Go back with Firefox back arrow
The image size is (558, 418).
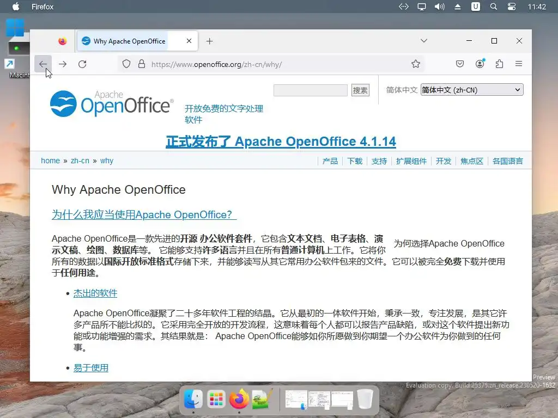point(43,64)
